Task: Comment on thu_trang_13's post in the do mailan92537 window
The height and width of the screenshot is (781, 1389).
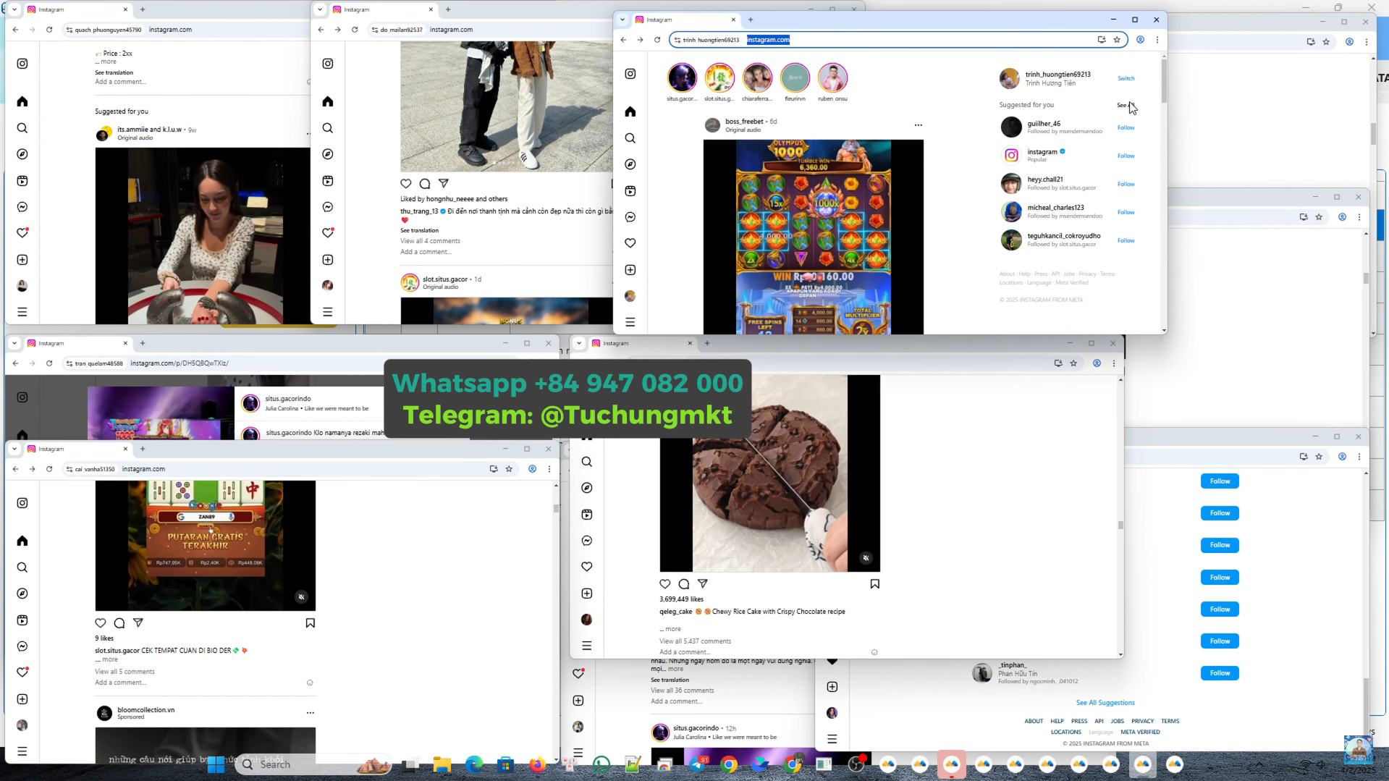Action: click(425, 184)
